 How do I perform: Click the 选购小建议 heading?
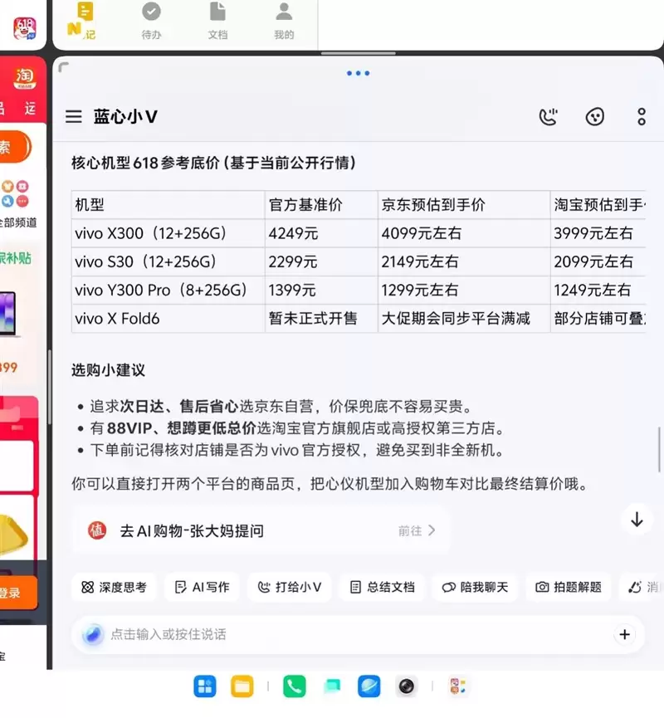coord(108,370)
